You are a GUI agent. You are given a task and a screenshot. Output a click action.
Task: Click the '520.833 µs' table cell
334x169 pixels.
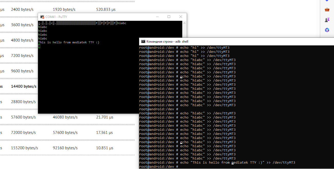pyautogui.click(x=106, y=9)
